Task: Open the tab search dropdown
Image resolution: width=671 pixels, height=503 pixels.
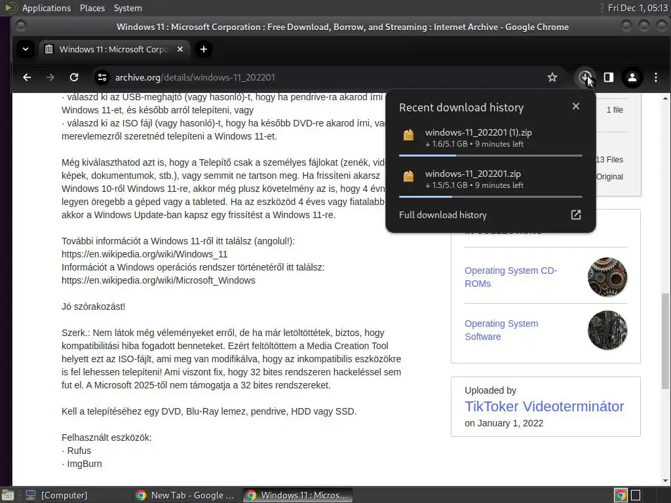Action: tap(26, 49)
